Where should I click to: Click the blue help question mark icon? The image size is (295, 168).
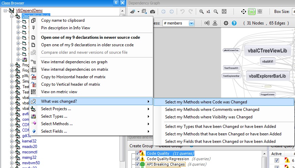(234, 23)
